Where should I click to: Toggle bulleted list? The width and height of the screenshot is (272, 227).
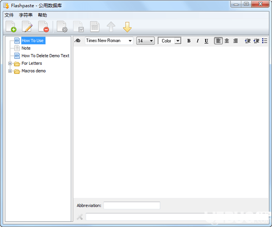(265, 41)
